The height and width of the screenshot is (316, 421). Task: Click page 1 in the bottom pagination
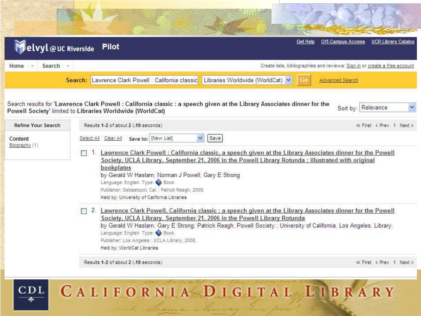pos(394,262)
